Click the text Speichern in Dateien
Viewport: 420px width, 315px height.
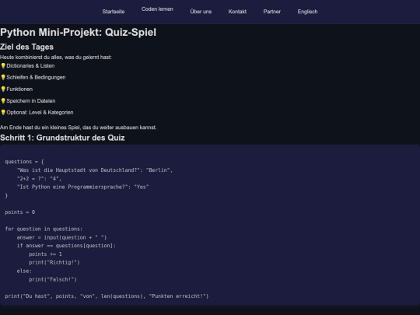(x=31, y=100)
